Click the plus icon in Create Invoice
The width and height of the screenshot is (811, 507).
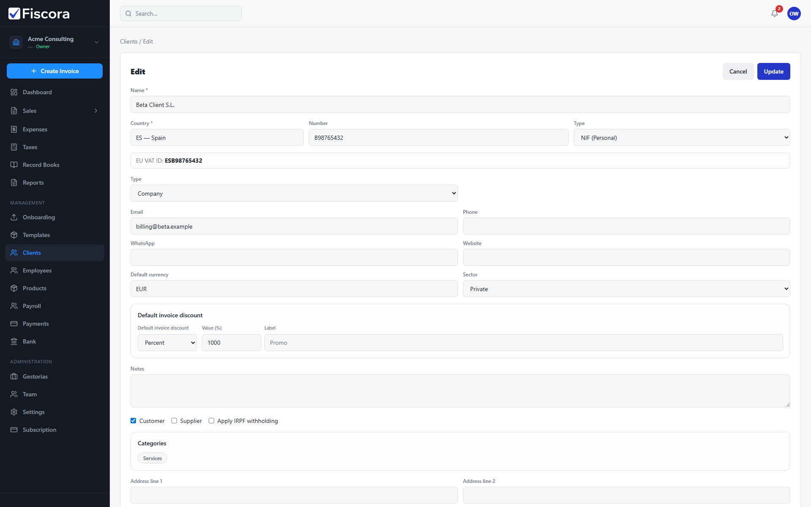click(34, 71)
